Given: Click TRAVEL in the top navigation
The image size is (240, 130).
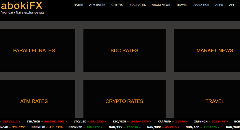Looking at the screenshot, I should tap(182, 5).
